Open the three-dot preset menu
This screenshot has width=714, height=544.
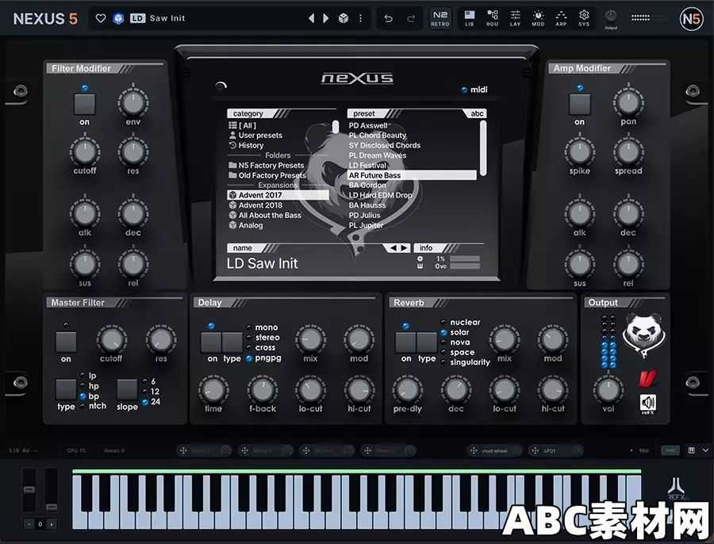tap(361, 18)
